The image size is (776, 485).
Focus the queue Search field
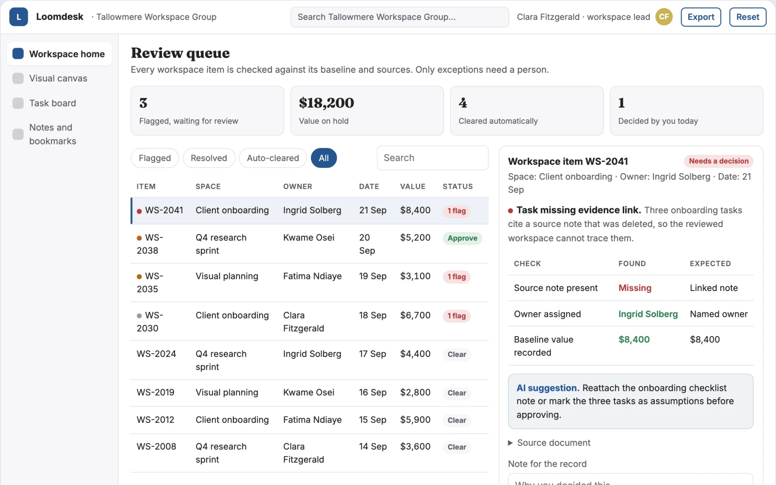coord(433,158)
